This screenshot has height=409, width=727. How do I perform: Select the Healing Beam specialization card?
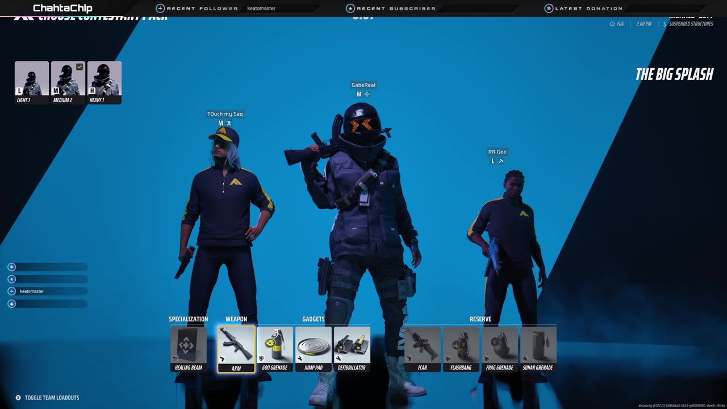(189, 349)
